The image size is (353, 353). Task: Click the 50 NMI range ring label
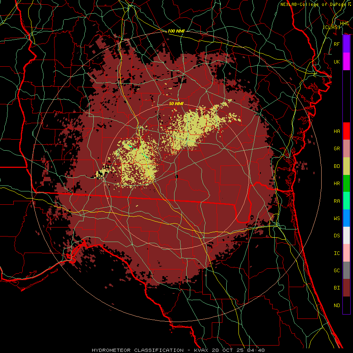[x=176, y=104]
